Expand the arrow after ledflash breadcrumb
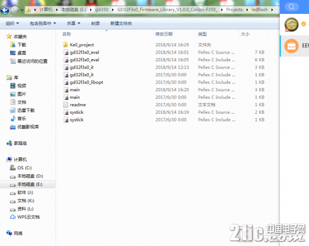 [272, 10]
